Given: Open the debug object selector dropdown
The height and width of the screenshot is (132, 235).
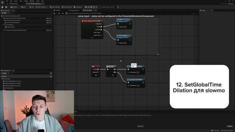Looking at the screenshot, I should [108, 7].
